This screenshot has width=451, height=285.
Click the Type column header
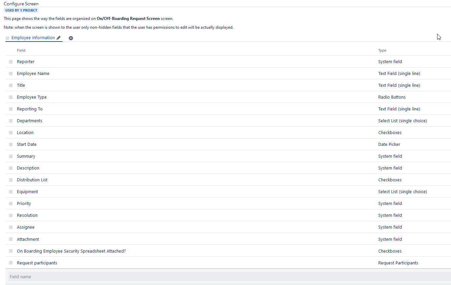click(382, 50)
